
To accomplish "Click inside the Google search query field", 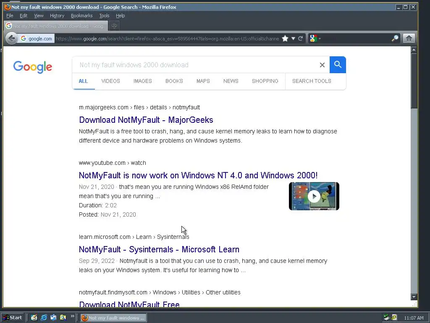I will (195, 65).
